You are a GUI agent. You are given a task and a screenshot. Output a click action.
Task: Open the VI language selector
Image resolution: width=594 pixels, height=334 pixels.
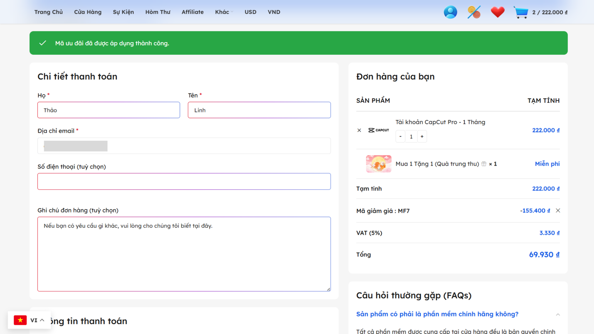click(x=29, y=320)
